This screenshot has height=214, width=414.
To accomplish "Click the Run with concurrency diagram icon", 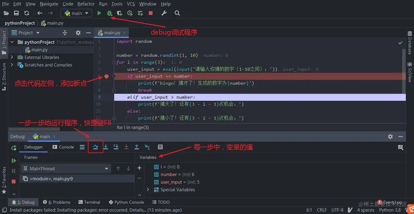I will 140,13.
